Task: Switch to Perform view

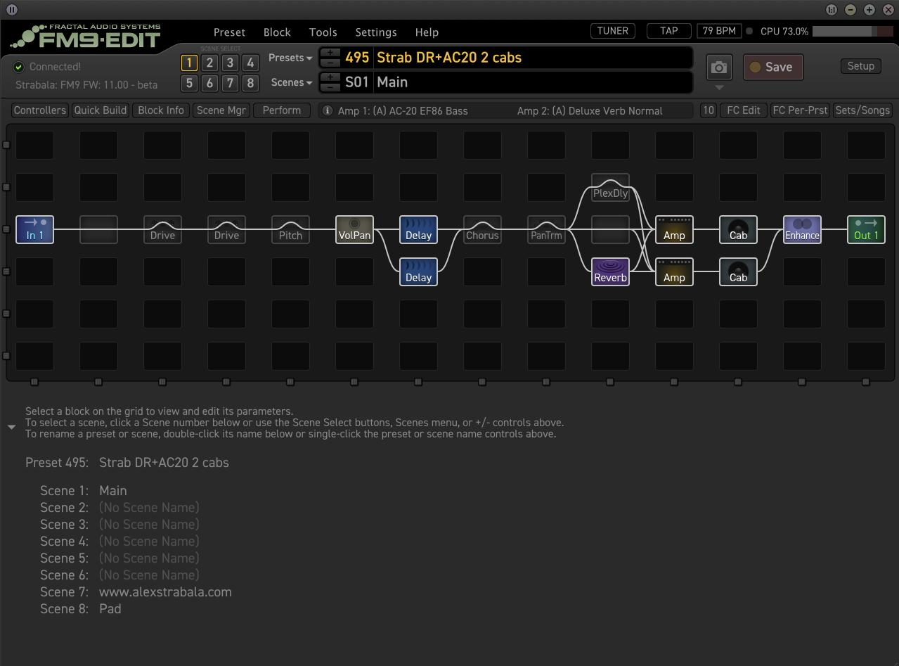Action: pyautogui.click(x=282, y=110)
